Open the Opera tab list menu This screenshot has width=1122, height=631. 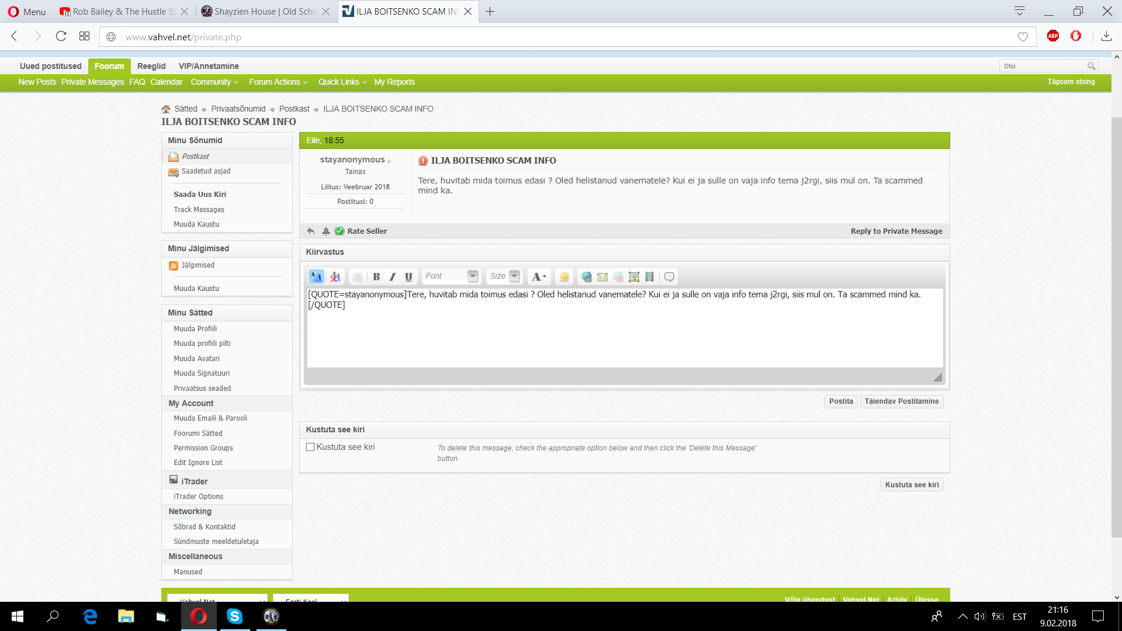[1020, 11]
